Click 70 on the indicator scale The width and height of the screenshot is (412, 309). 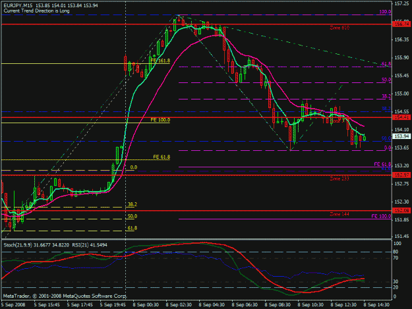coord(396,258)
